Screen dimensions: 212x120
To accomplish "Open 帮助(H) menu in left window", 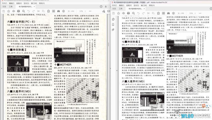I will point(42,3).
